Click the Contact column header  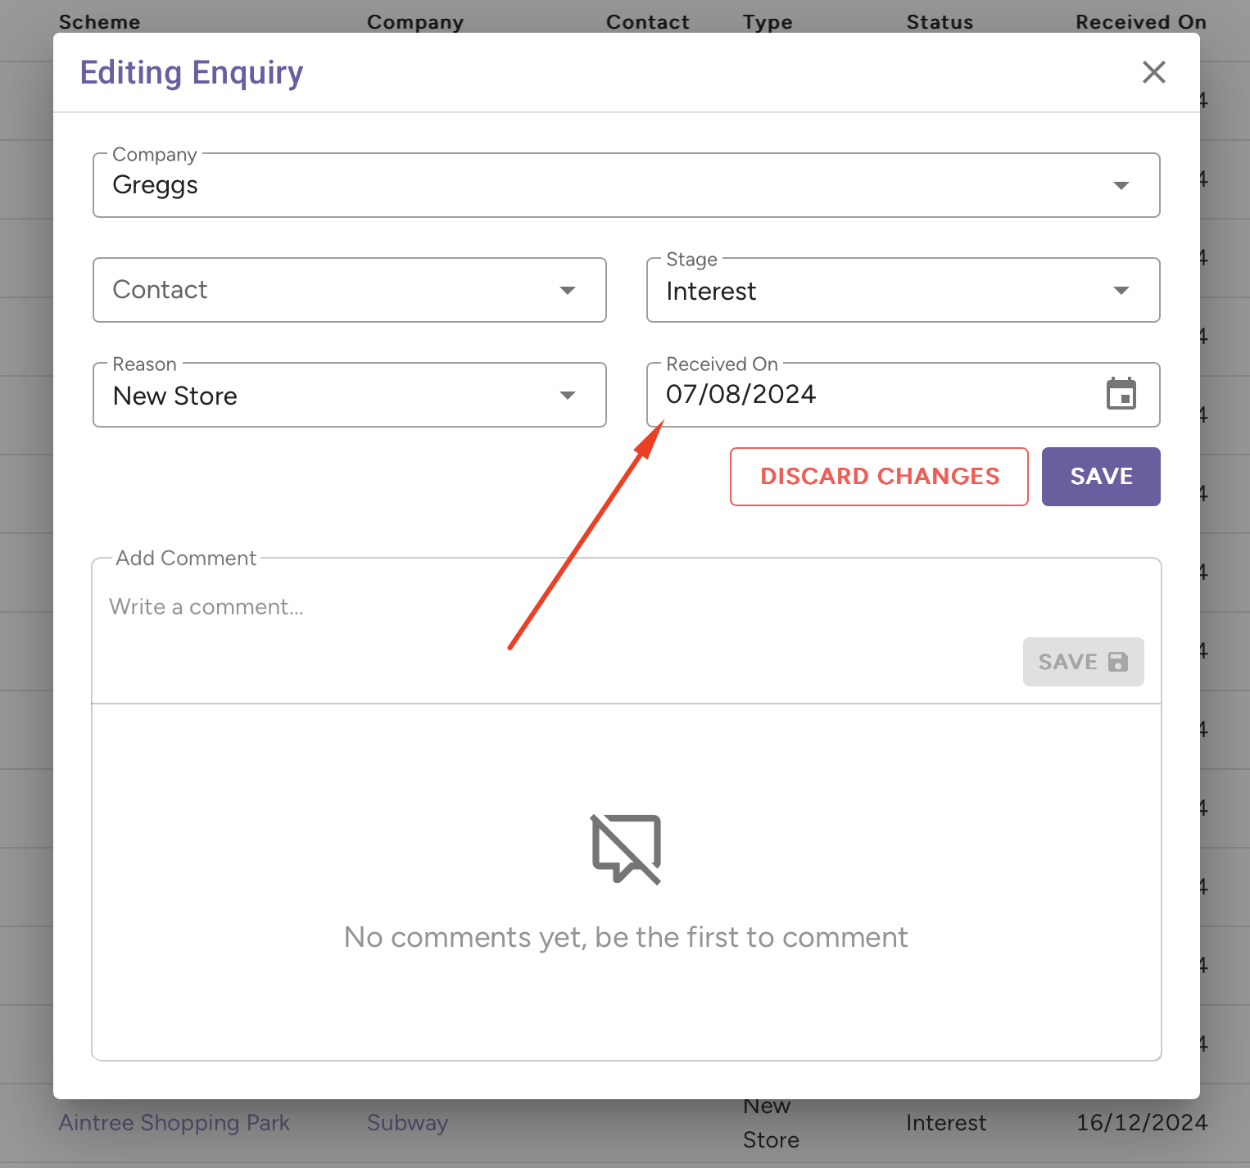tap(647, 22)
